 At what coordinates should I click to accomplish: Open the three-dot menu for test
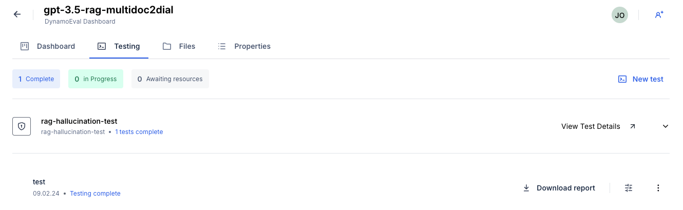click(658, 188)
